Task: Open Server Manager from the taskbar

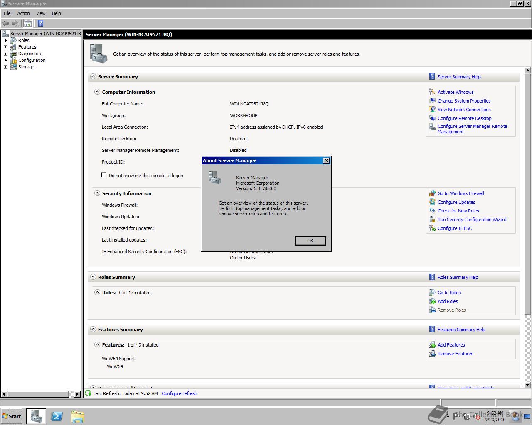Action: [x=36, y=416]
